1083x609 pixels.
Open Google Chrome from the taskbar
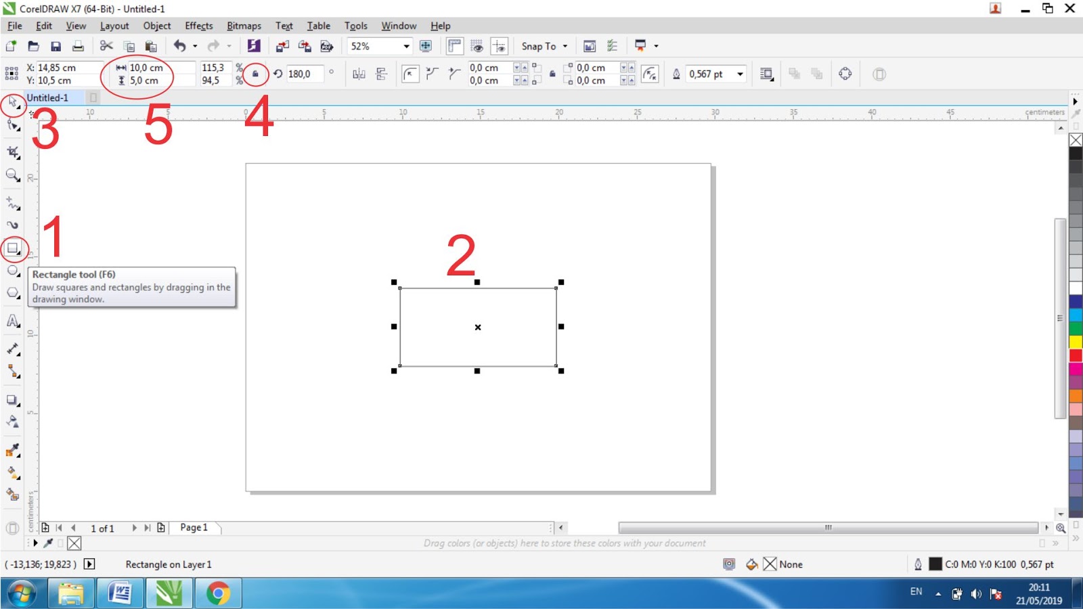(x=218, y=593)
